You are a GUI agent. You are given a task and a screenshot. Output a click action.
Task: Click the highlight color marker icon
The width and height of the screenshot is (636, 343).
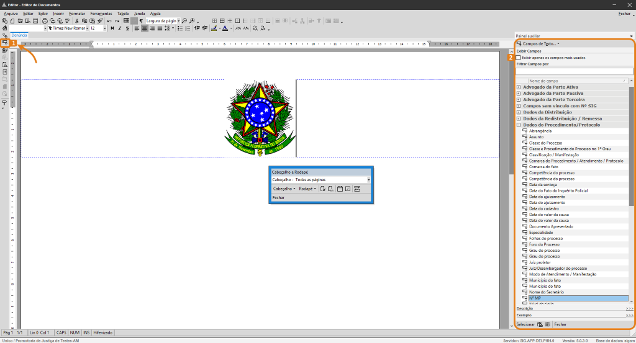pos(214,29)
